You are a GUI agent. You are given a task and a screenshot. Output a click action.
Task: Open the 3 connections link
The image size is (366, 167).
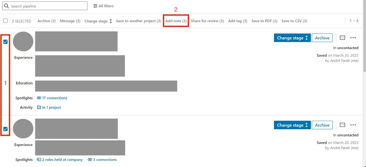pyautogui.click(x=102, y=159)
